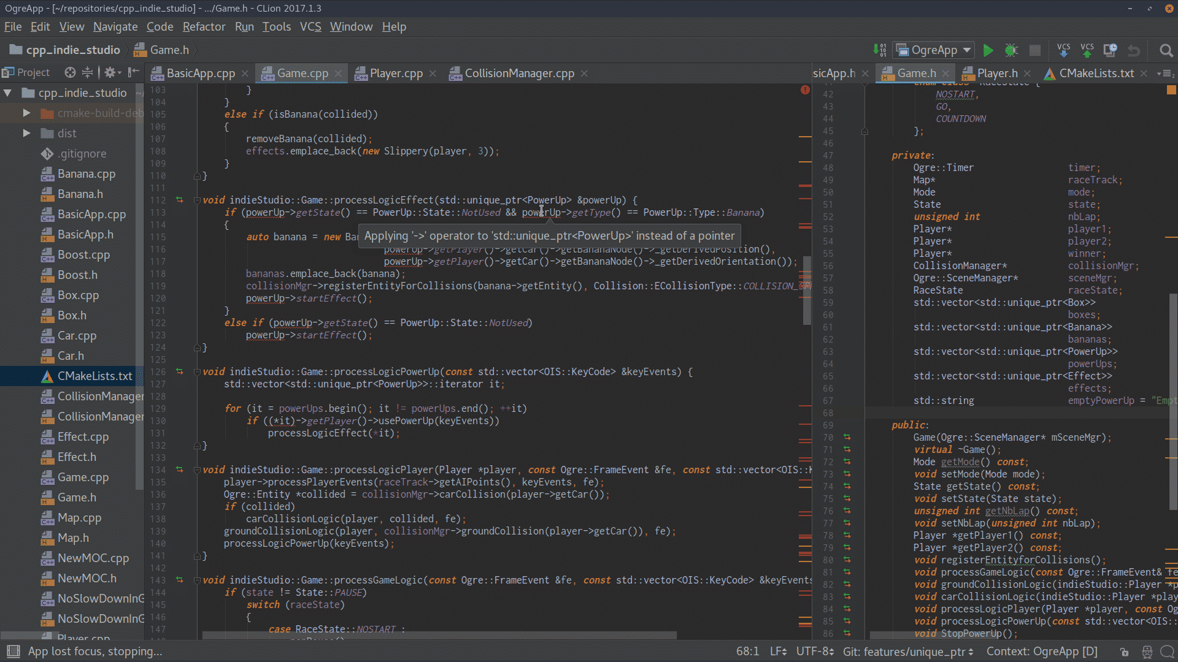The image size is (1178, 662).
Task: Locate current file with scroll-to-source icon
Action: point(69,72)
